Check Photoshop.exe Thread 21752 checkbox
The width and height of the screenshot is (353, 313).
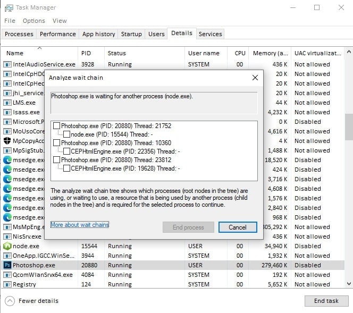pyautogui.click(x=56, y=126)
